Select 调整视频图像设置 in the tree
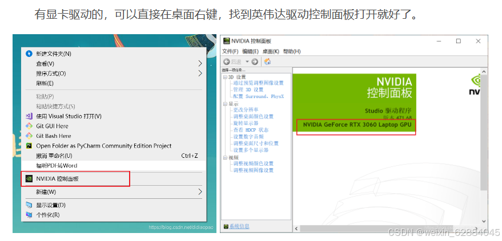The image size is (502, 241). [253, 170]
